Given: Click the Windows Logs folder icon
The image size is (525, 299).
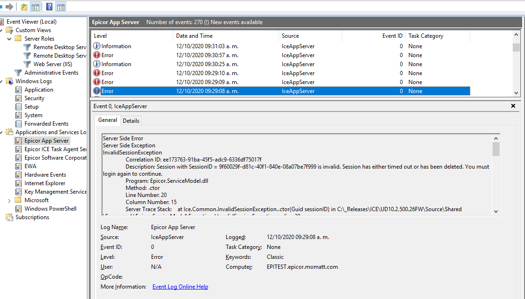Looking at the screenshot, I should (x=9, y=81).
